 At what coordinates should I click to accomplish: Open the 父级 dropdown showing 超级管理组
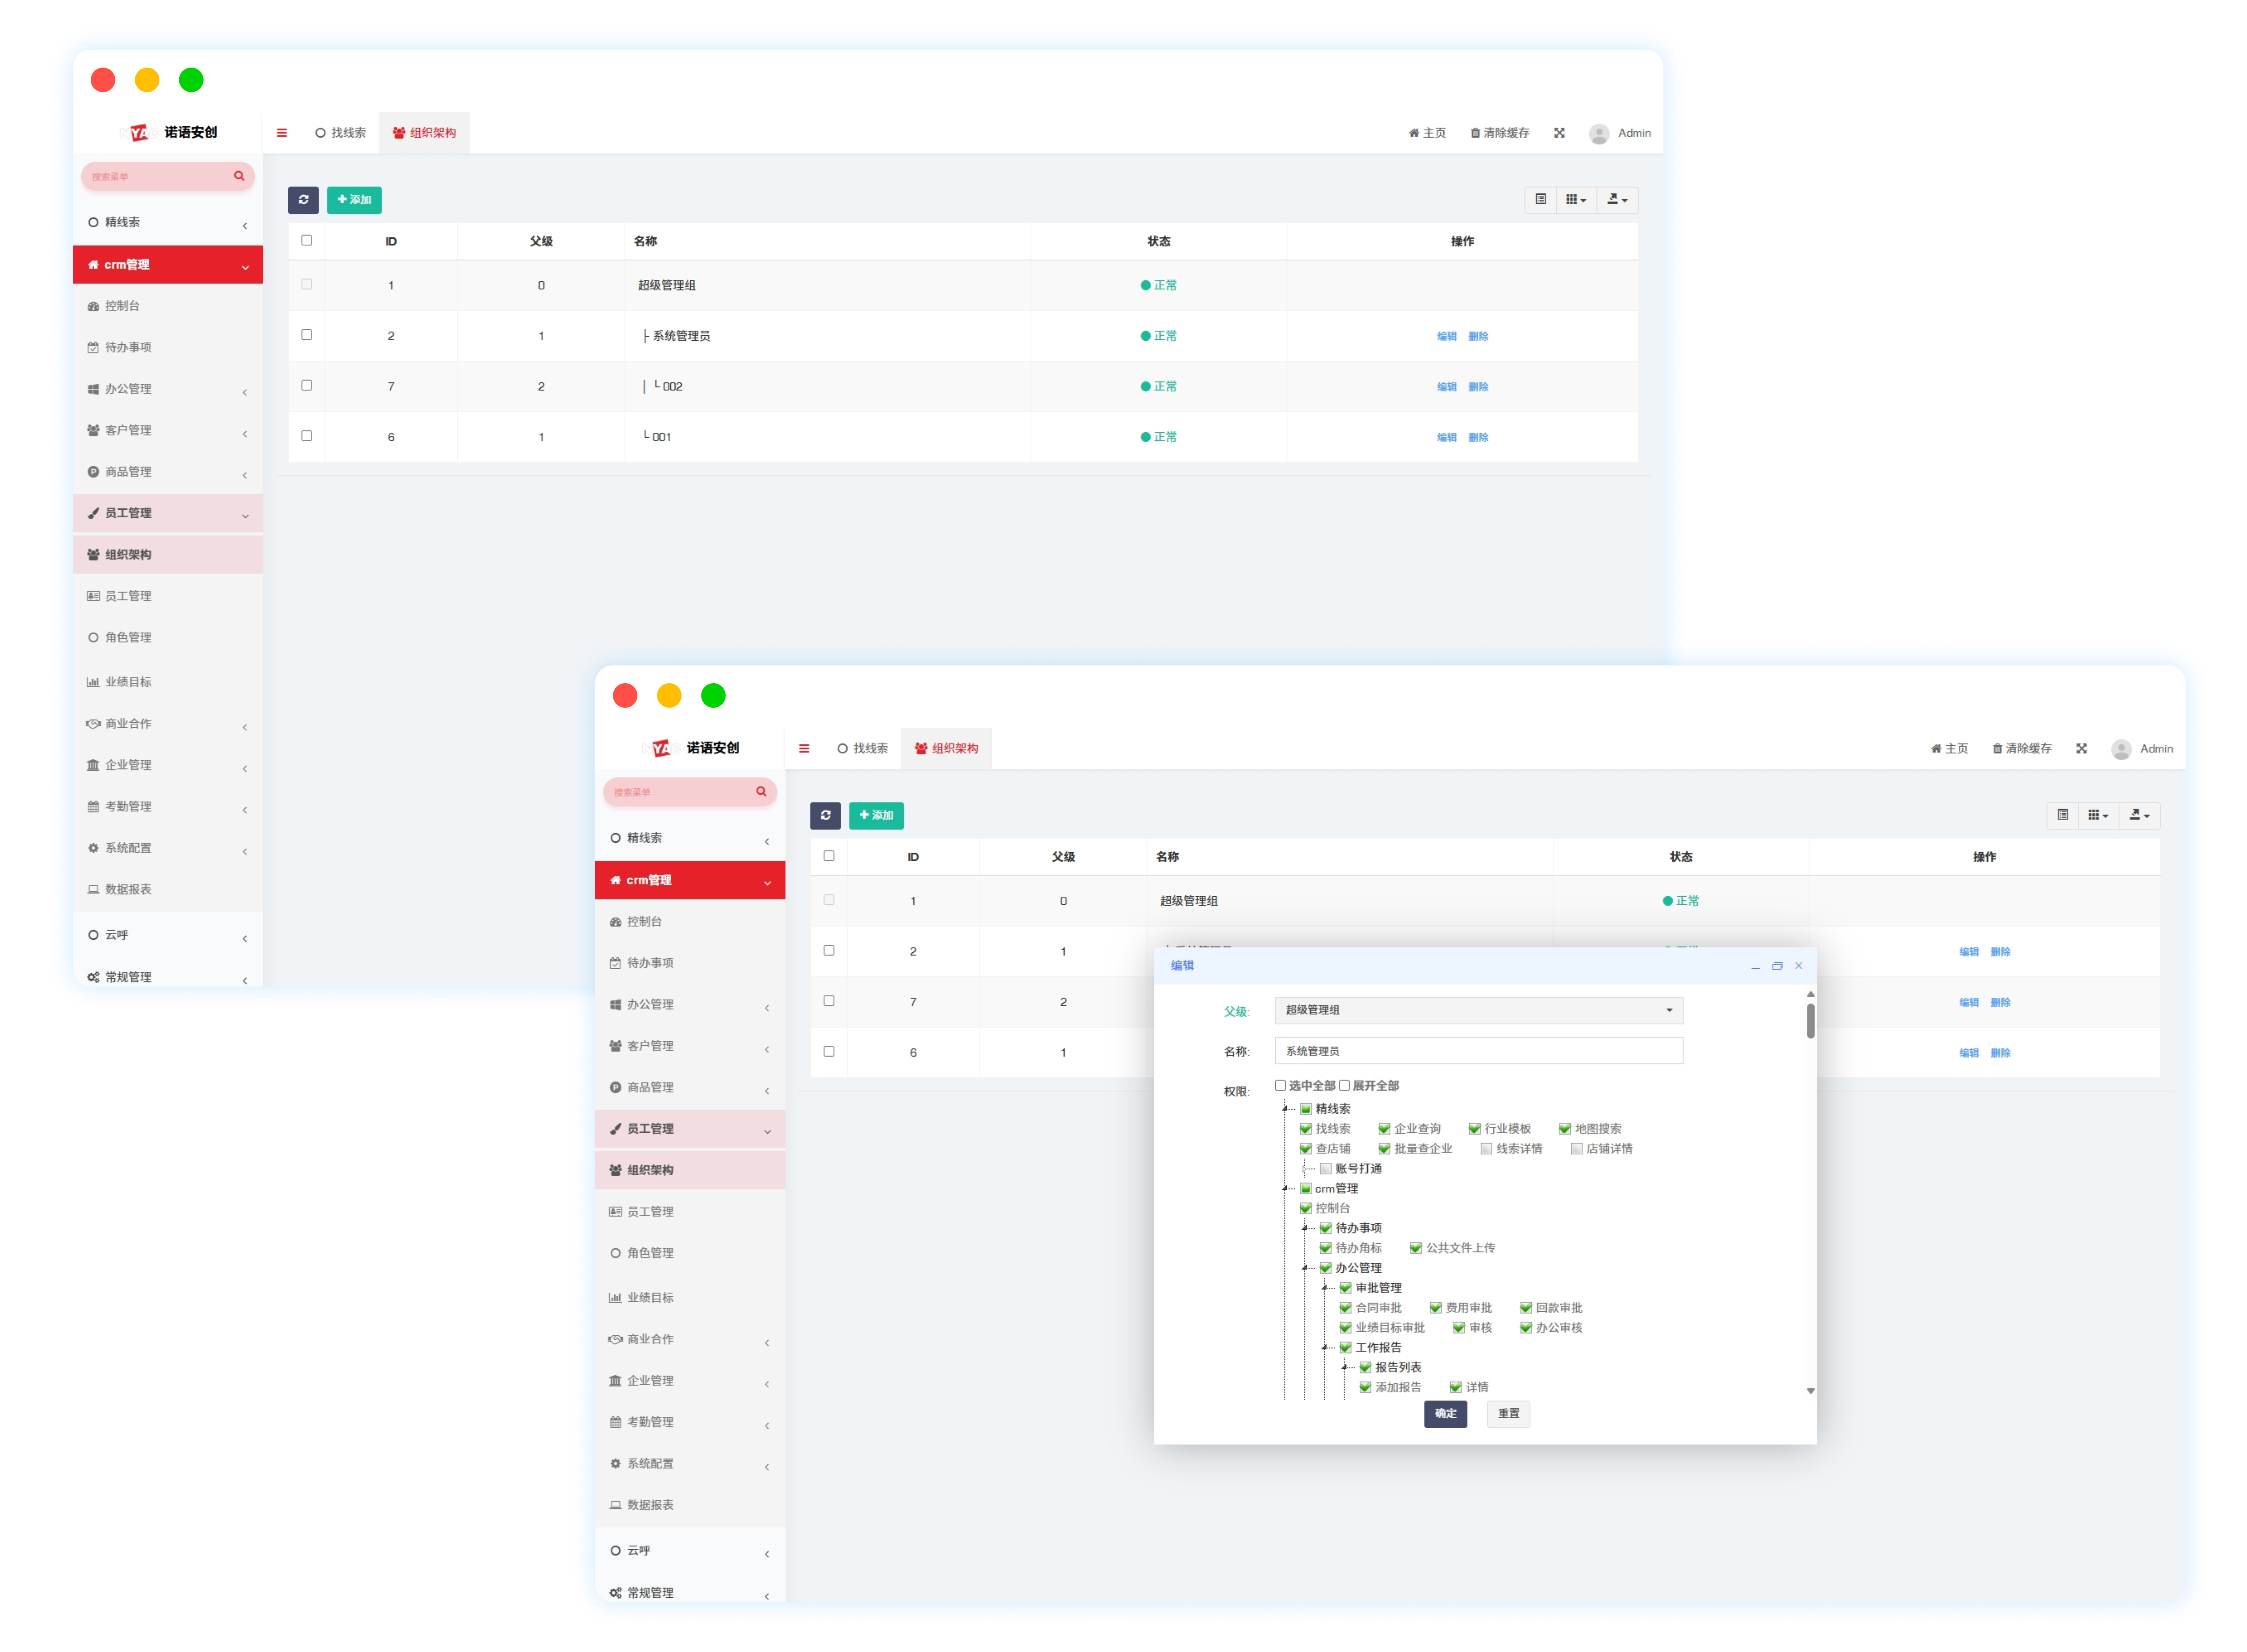tap(1478, 1010)
